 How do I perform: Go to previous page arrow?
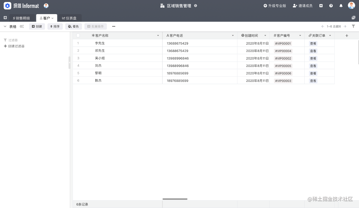pyautogui.click(x=323, y=27)
